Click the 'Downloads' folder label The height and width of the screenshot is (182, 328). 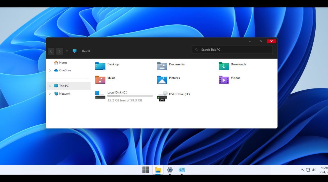[x=238, y=64]
